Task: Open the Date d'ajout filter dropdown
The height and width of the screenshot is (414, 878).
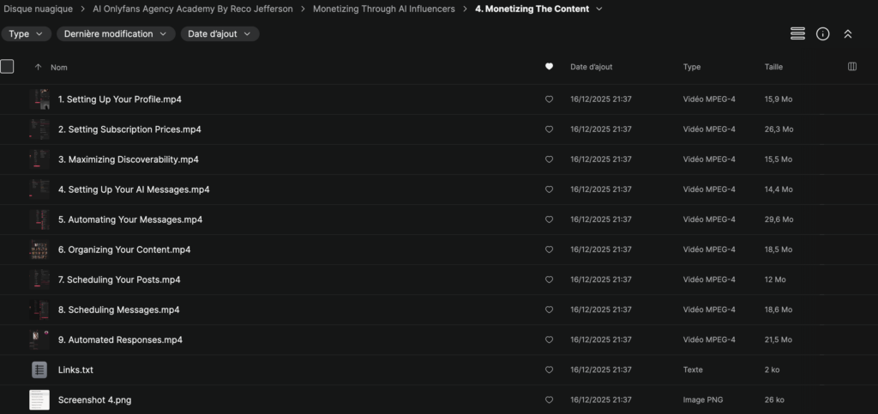Action: 219,34
